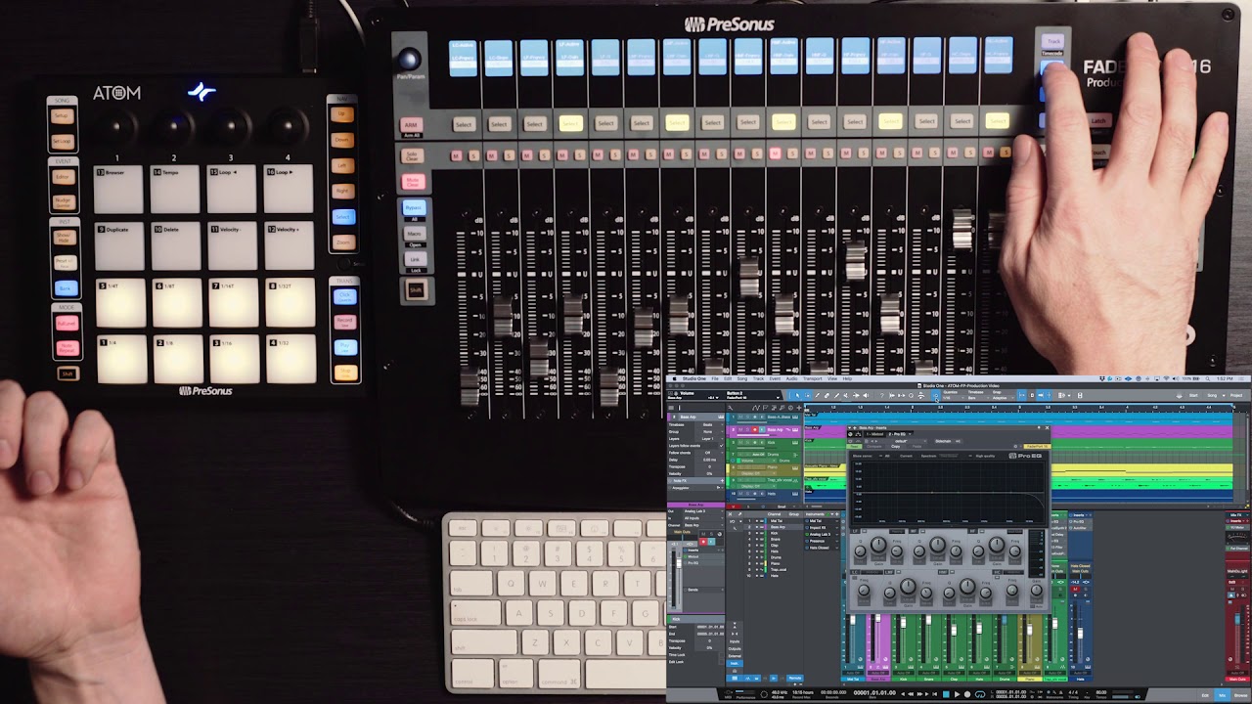Disarm record on the Bass Arp track
This screenshot has height=704, width=1252.
pyautogui.click(x=755, y=429)
